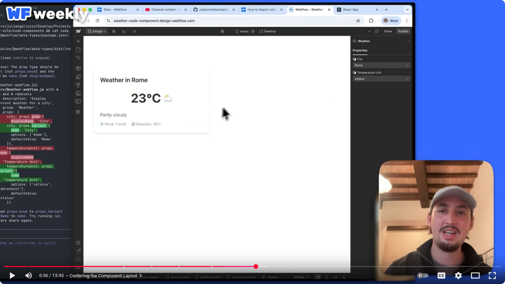The width and height of the screenshot is (505, 284).
Task: Open the Centering the Component Layout chapter list
Action: pyautogui.click(x=106, y=276)
